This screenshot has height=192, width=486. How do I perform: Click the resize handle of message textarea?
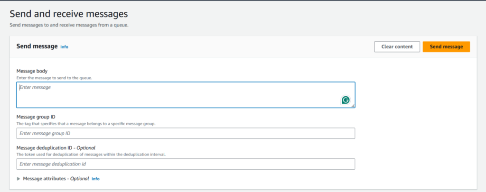353,106
